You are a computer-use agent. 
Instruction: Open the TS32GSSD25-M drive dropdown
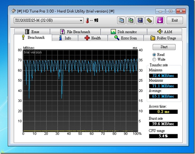[49, 20]
